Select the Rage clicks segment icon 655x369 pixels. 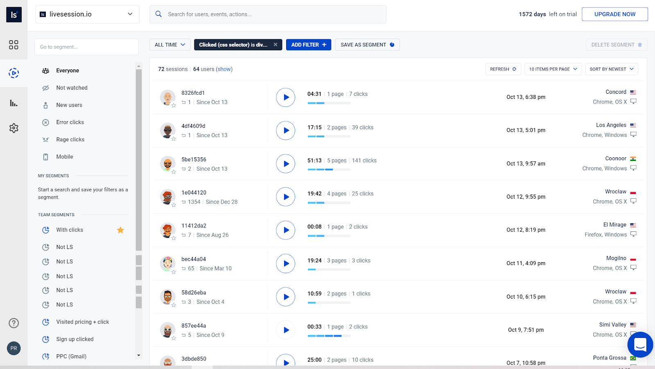(45, 139)
